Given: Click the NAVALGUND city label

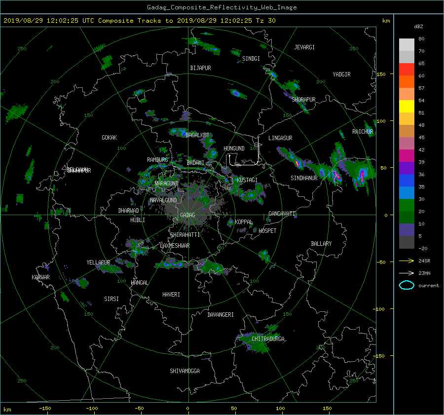Looking at the screenshot, I should click(163, 200).
